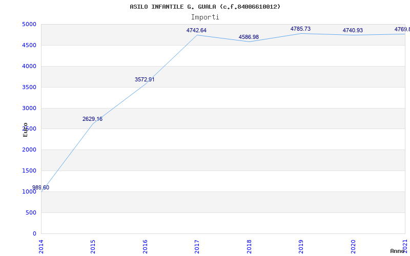Select the 2017 year tick label
410x256 pixels.
point(197,247)
